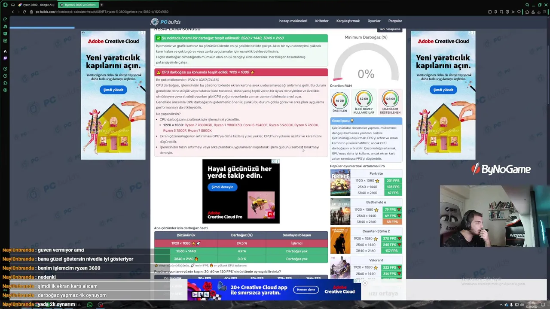Image resolution: width=550 pixels, height=309 pixels.
Task: Click the page address bar URL
Action: [102, 12]
